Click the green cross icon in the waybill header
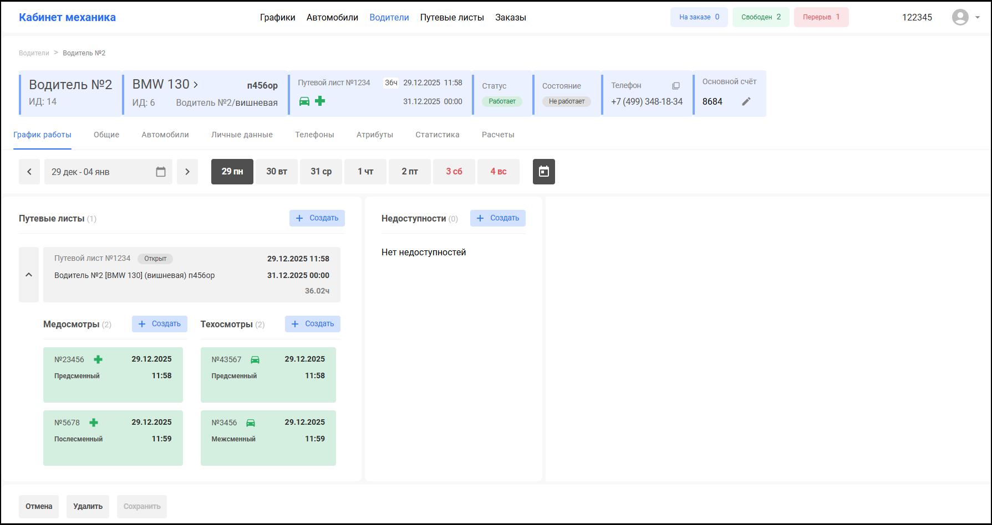The height and width of the screenshot is (525, 992). click(x=320, y=101)
